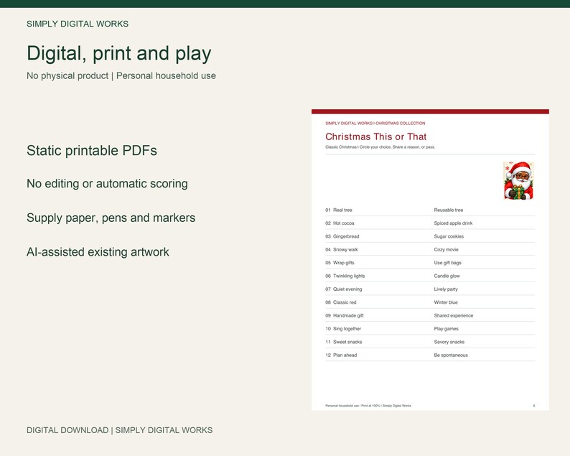Image resolution: width=570 pixels, height=456 pixels.
Task: Choose 'Shared experience' option
Action: coord(453,316)
